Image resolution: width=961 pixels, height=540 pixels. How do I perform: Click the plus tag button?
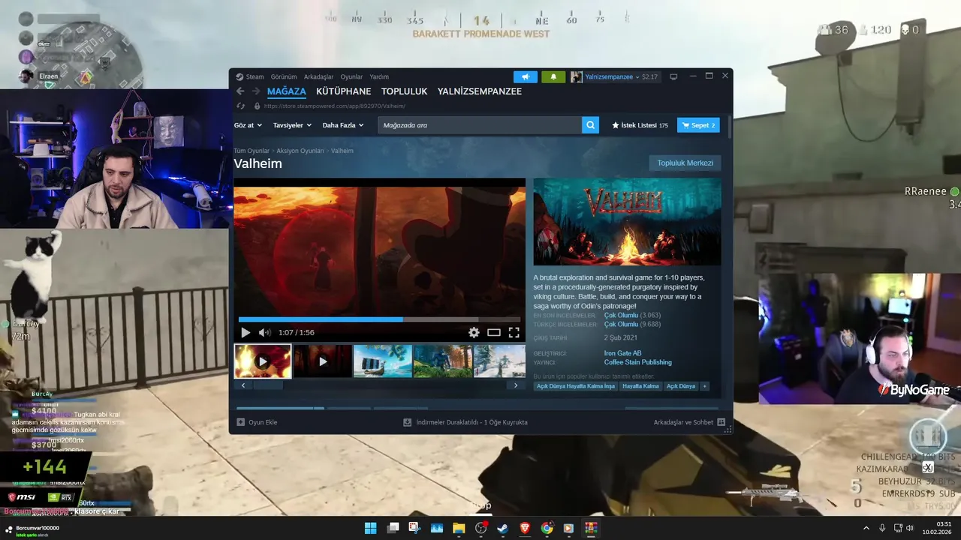(704, 386)
